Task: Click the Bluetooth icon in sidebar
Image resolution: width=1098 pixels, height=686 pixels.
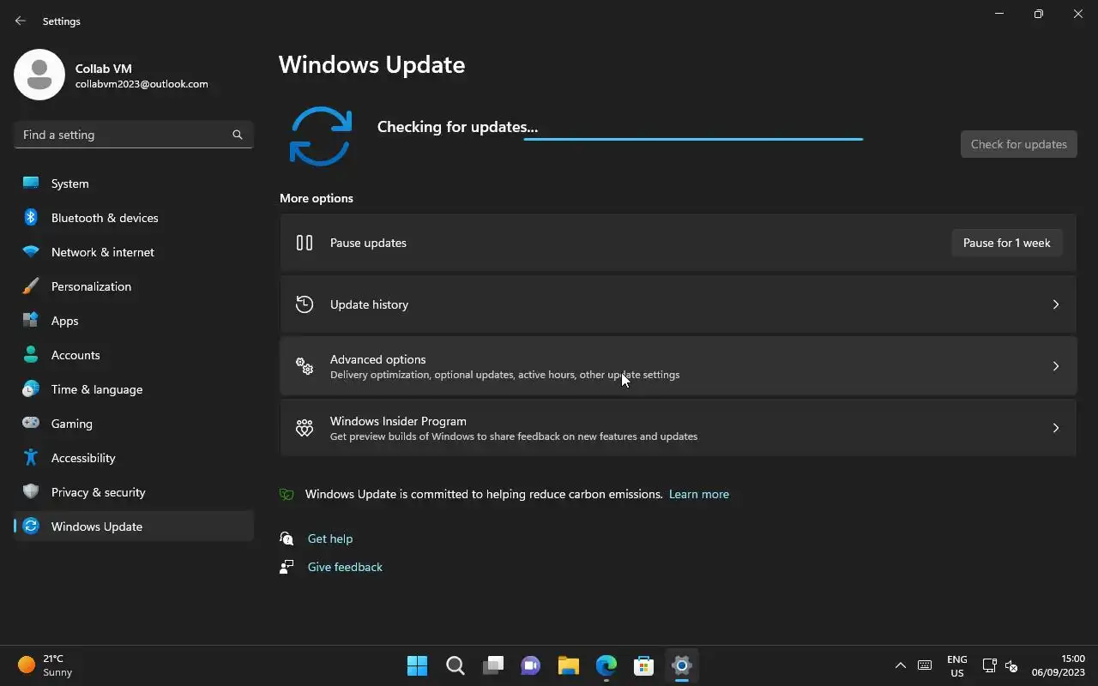Action: [x=31, y=217]
